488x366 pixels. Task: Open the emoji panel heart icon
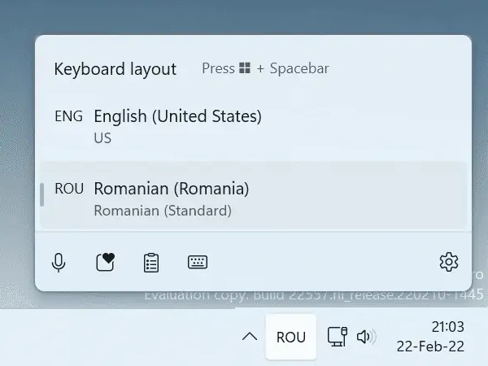[x=105, y=262]
